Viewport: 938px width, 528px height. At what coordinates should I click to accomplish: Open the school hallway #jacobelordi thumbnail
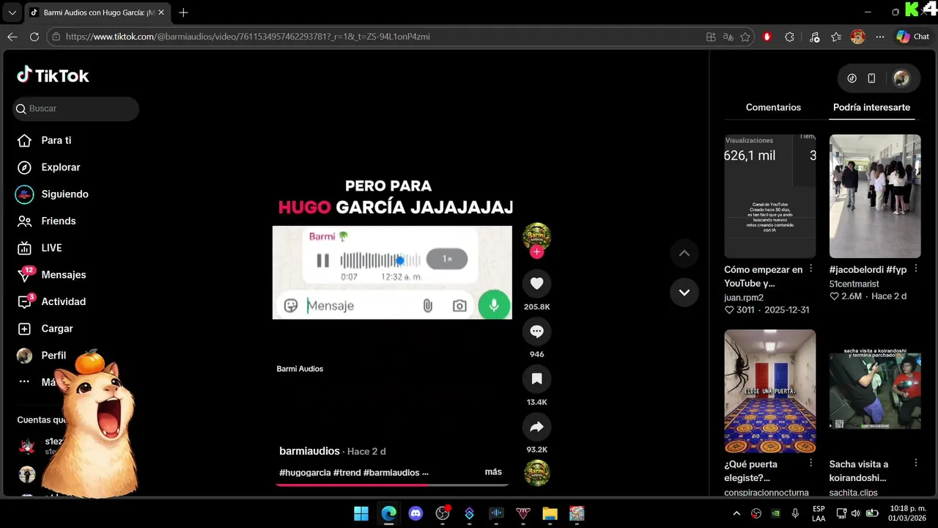875,196
